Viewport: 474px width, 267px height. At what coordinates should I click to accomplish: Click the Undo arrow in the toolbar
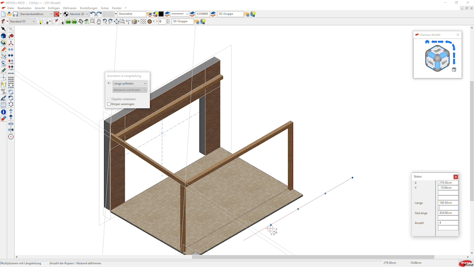pyautogui.click(x=93, y=14)
